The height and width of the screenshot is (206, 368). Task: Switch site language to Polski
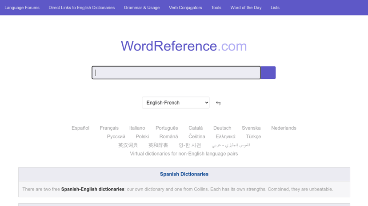coord(142,136)
